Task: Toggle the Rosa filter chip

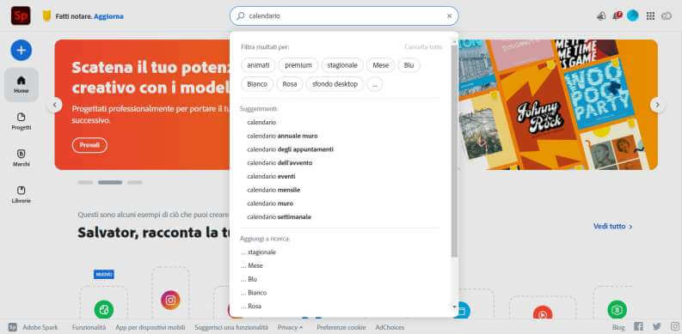Action: click(x=290, y=84)
